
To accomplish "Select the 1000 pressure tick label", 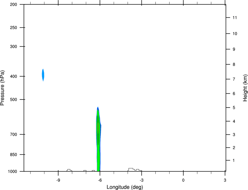I will coord(13,172).
